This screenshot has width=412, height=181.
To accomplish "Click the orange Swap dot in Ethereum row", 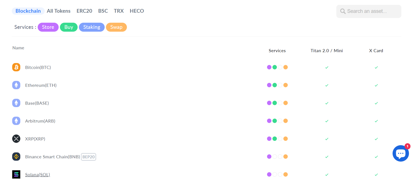I will [x=286, y=85].
